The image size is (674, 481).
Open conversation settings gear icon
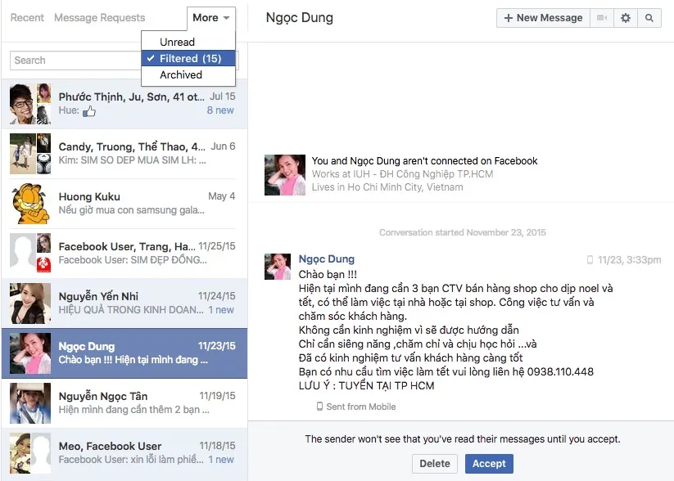coord(626,18)
